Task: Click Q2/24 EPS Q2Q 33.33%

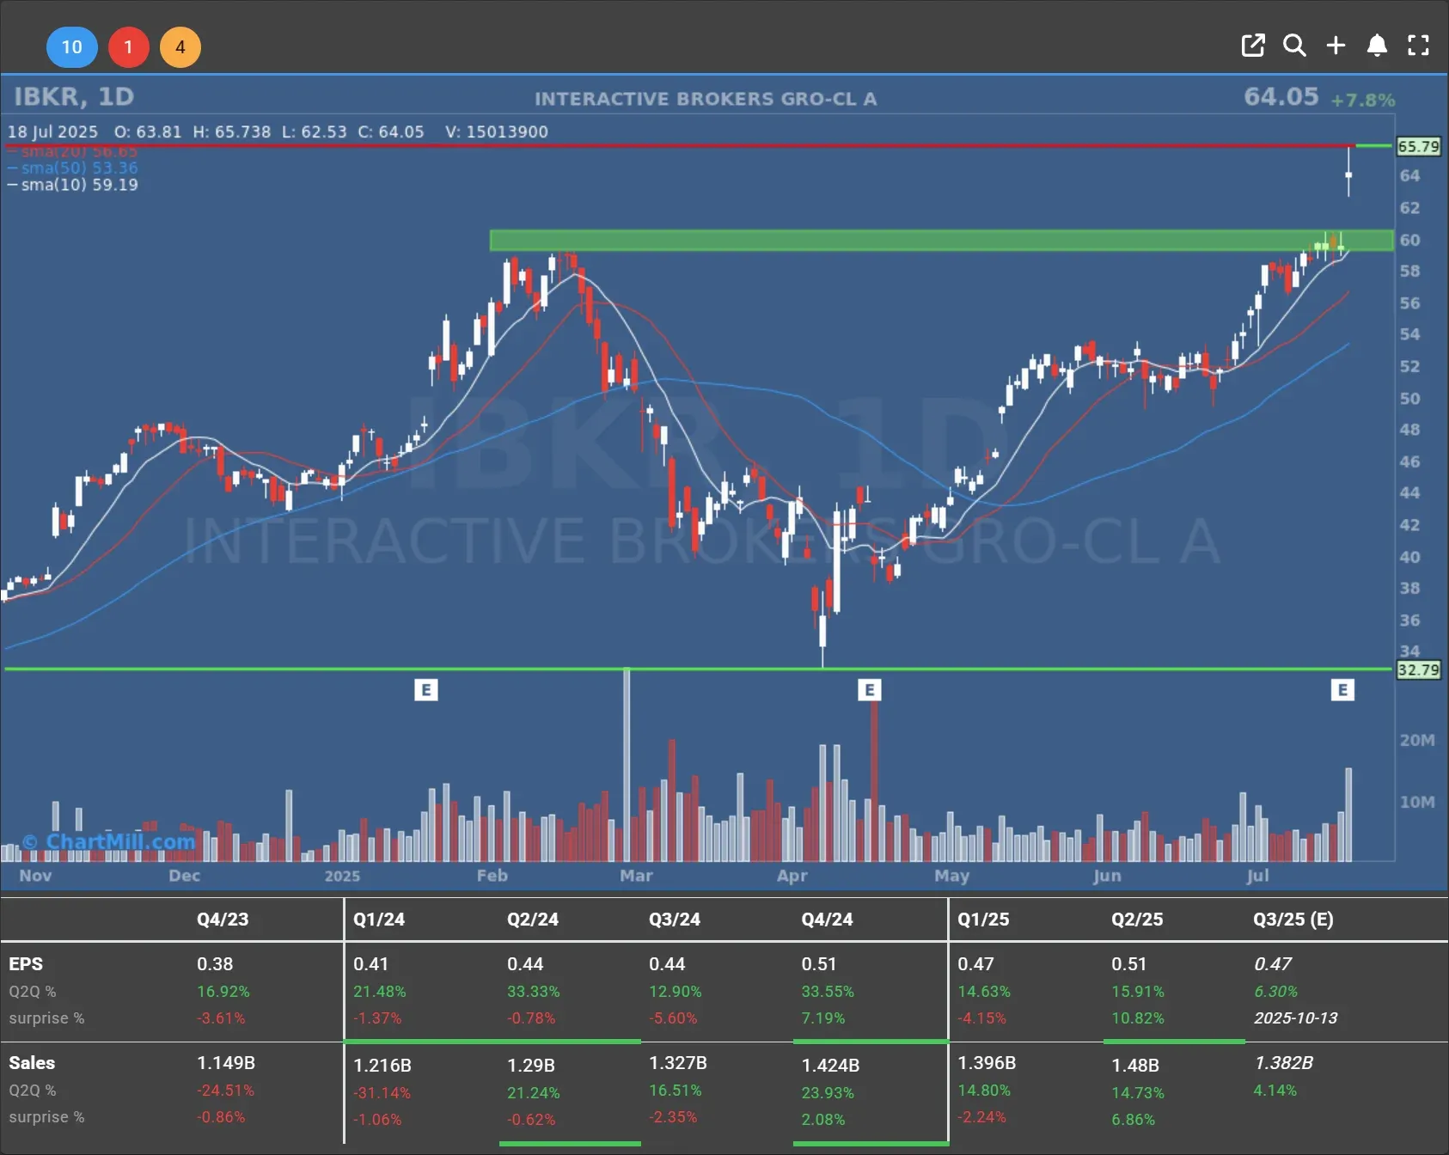Action: [x=534, y=992]
